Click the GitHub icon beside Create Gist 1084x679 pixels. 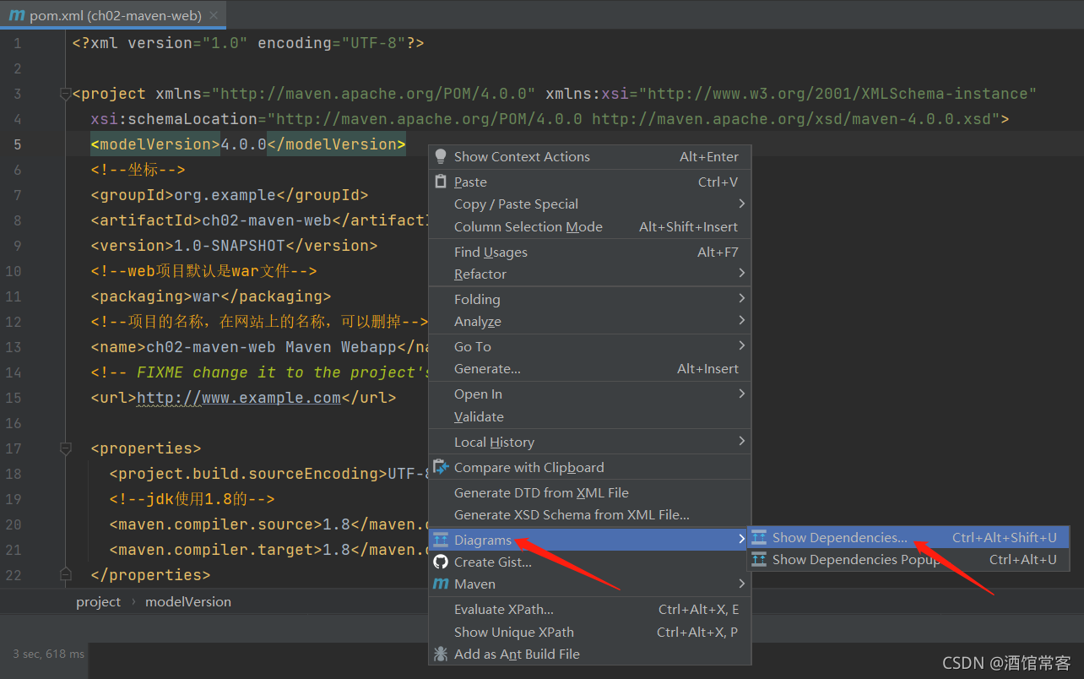440,562
